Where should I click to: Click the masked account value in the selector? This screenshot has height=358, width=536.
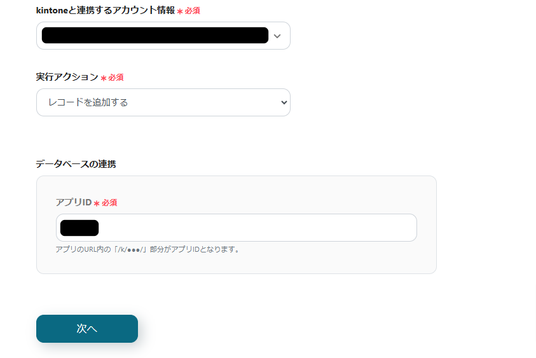pyautogui.click(x=155, y=36)
